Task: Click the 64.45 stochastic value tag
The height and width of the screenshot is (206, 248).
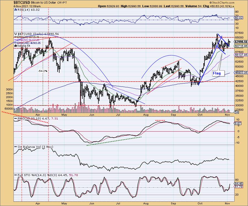Action: tap(239, 184)
